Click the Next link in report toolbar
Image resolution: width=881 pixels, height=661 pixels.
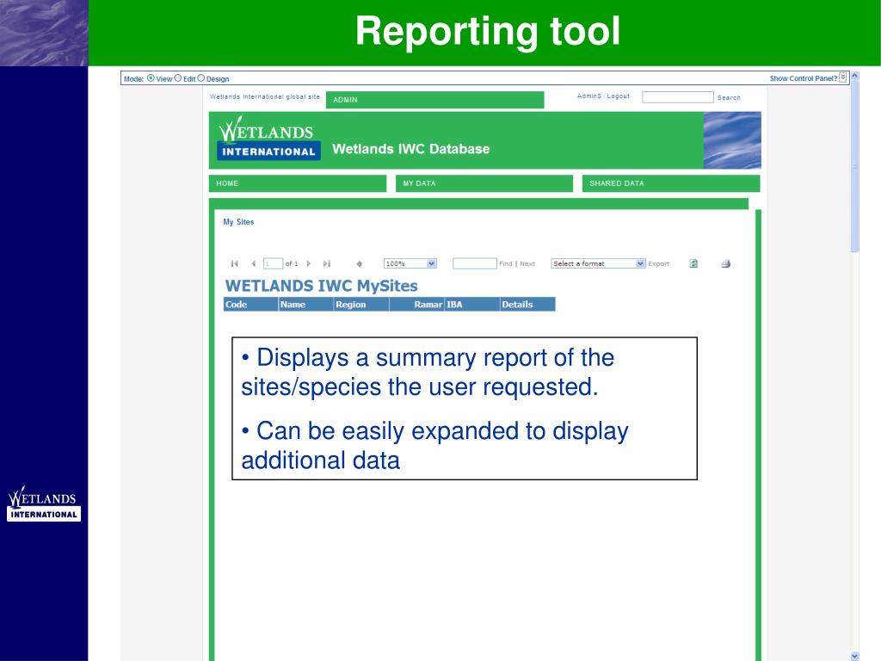pyautogui.click(x=527, y=263)
